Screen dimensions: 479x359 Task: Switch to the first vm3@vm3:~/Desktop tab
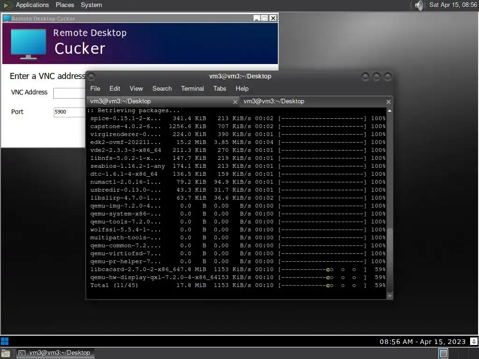[x=162, y=101]
